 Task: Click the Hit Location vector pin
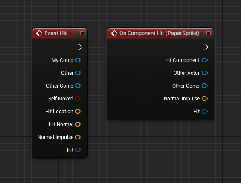tap(78, 111)
